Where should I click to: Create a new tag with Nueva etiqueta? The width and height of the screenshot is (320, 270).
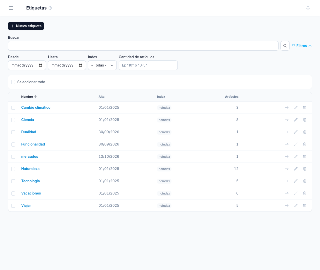pyautogui.click(x=26, y=26)
